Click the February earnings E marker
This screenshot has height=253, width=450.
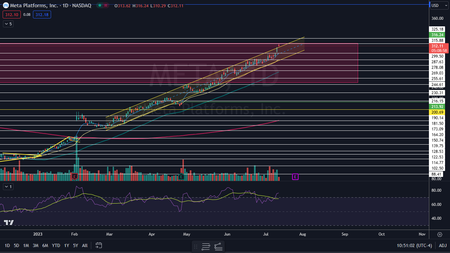74,177
